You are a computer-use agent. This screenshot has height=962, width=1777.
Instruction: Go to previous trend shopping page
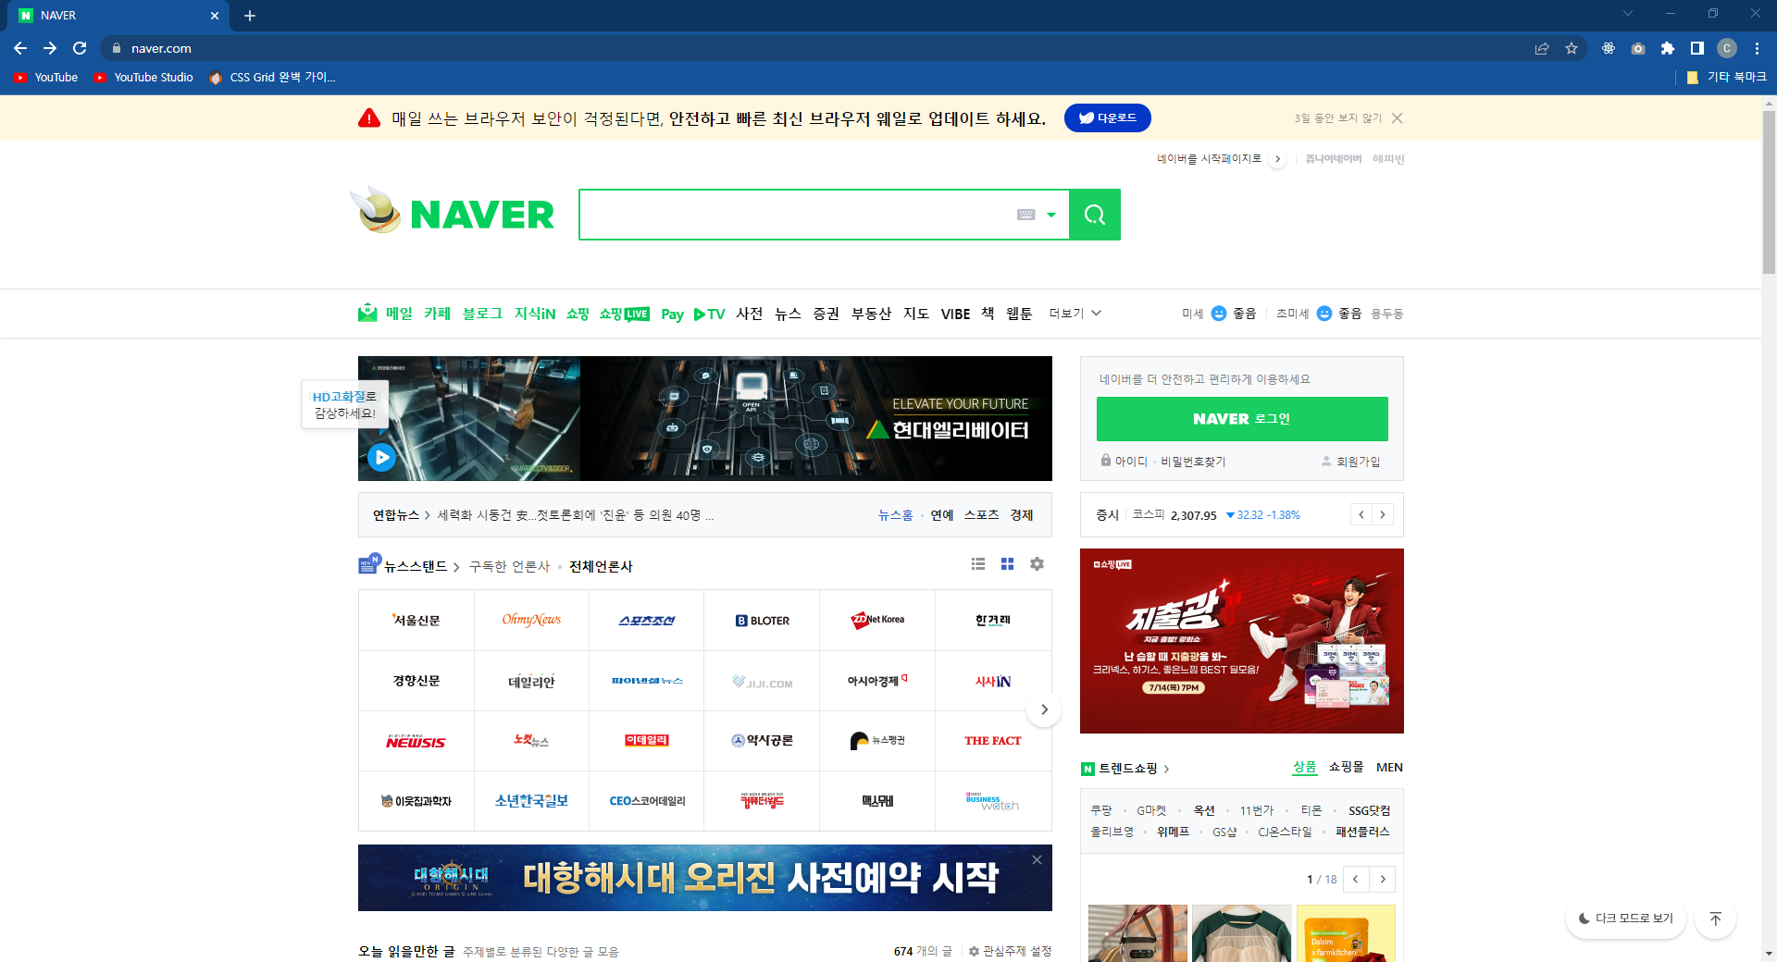[x=1356, y=879]
